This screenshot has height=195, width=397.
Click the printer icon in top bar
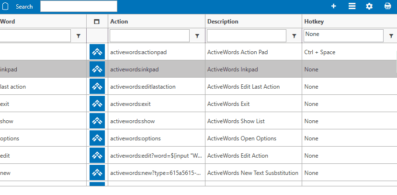coord(387,6)
